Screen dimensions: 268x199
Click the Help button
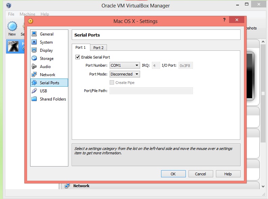click(228, 174)
